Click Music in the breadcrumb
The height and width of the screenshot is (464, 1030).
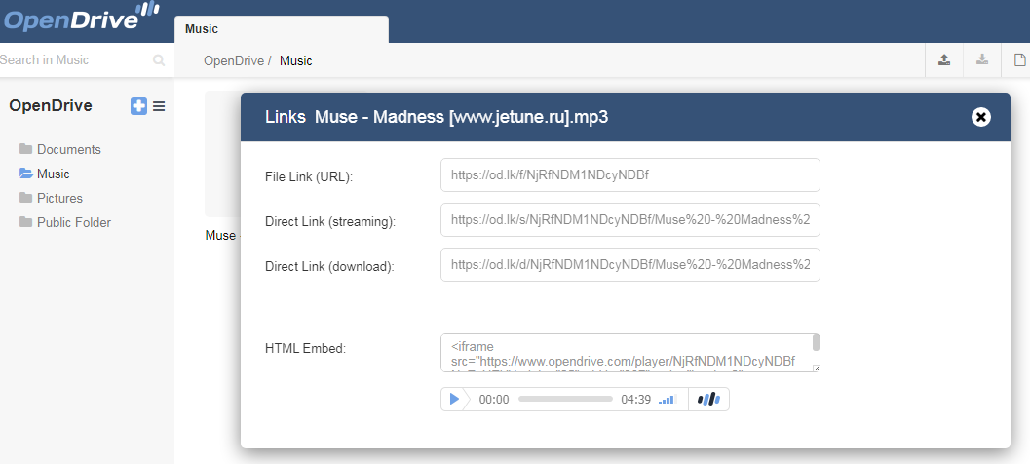tap(295, 61)
